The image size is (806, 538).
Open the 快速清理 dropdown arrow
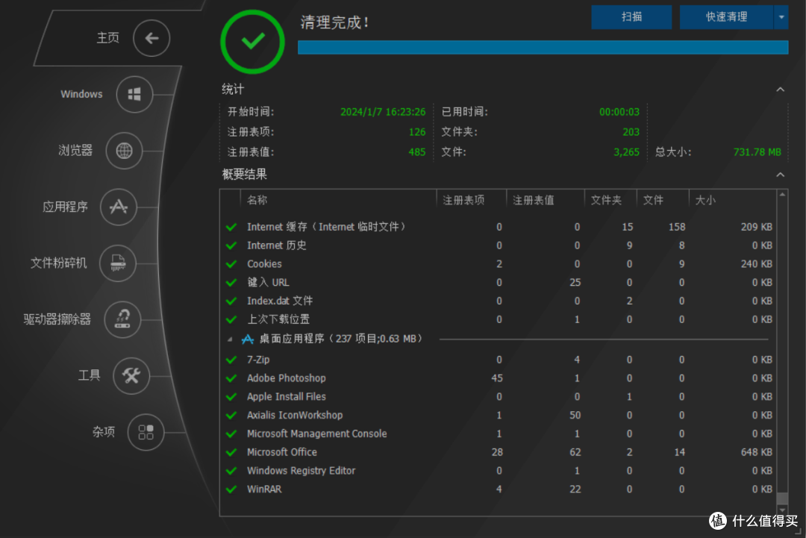click(x=781, y=17)
